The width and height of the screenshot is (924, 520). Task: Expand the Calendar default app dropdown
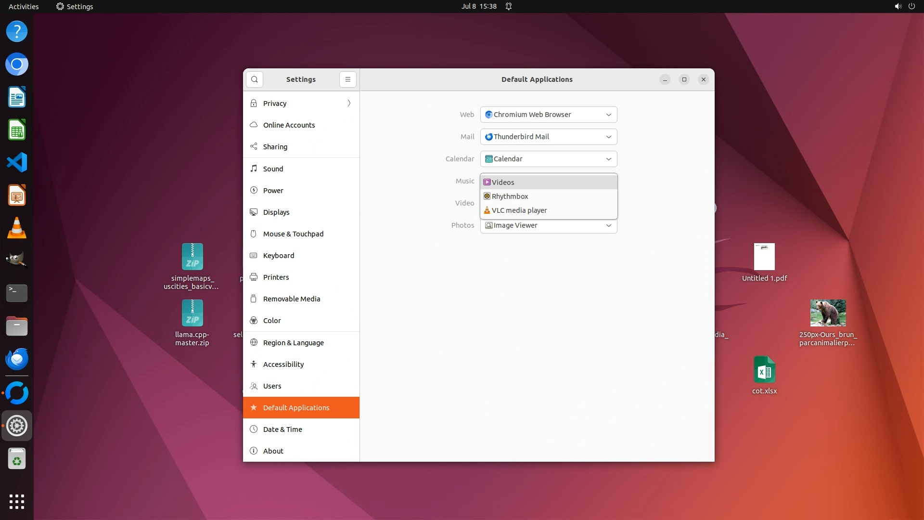tap(549, 159)
